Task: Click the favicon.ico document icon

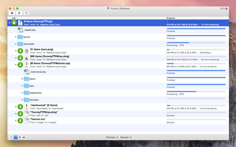Action: [x=27, y=121]
